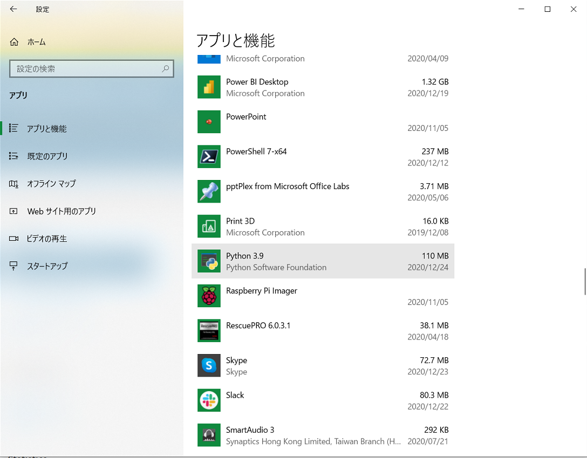Click the 72.7 MB size value
This screenshot has width=587, height=458.
point(434,360)
